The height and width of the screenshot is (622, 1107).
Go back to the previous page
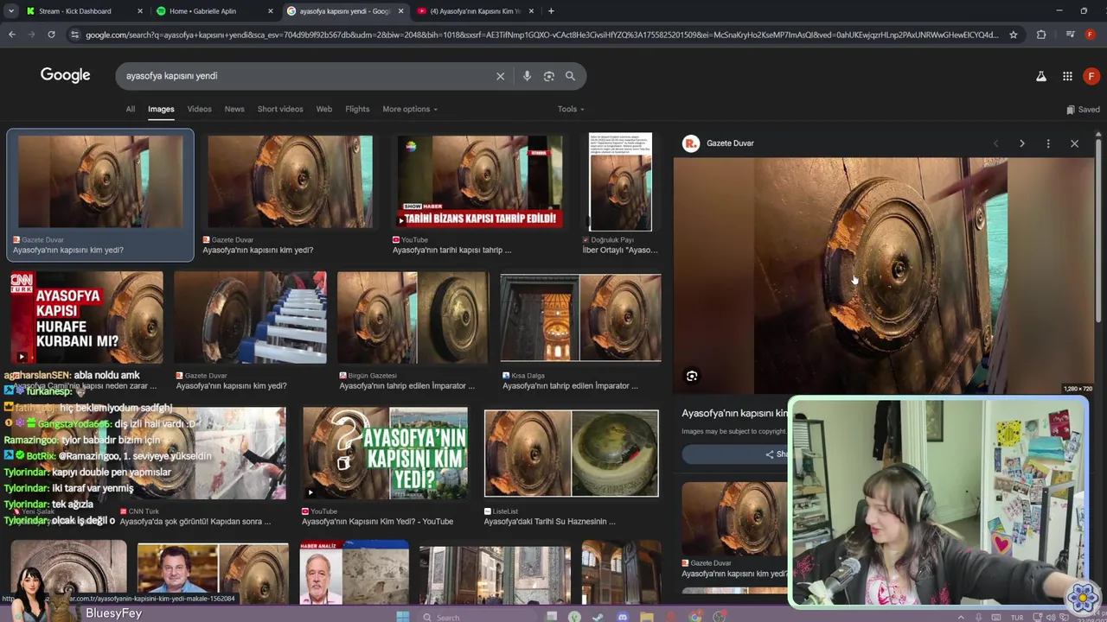click(12, 35)
